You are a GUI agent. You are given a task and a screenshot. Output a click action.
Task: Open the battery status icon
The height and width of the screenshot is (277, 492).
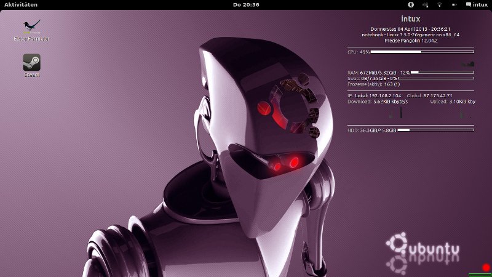(x=454, y=5)
